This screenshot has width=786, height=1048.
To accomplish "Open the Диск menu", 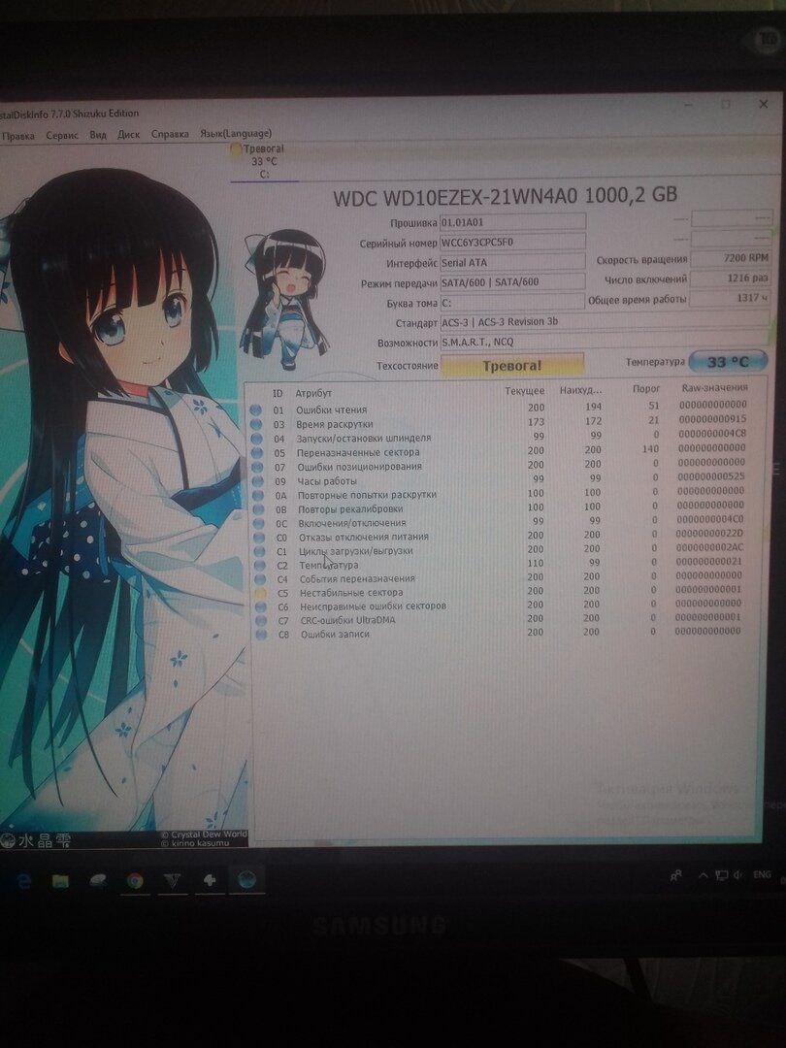I will click(128, 134).
